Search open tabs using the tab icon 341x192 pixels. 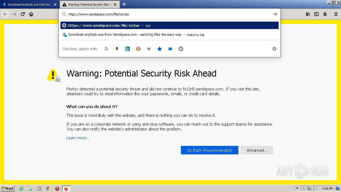tap(170, 49)
